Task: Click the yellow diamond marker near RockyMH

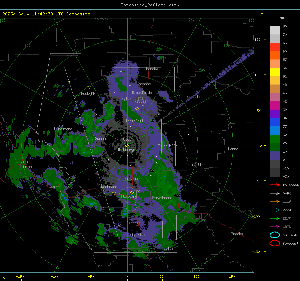Action: 89,87
